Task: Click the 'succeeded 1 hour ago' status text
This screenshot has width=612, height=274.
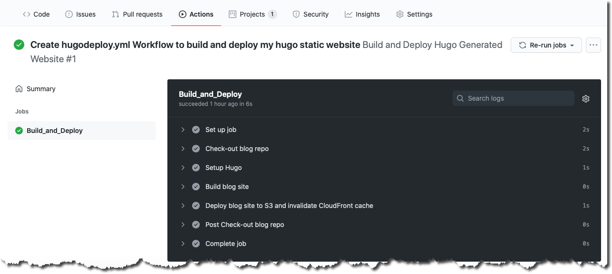Action: pyautogui.click(x=215, y=104)
